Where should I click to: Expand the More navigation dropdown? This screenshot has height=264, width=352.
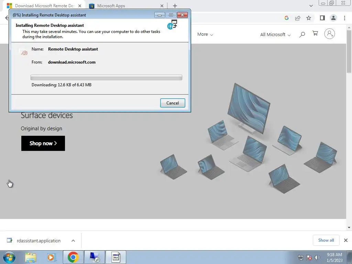205,34
